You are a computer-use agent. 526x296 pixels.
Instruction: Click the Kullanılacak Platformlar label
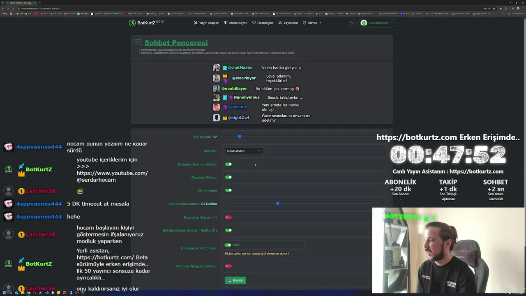click(x=199, y=248)
